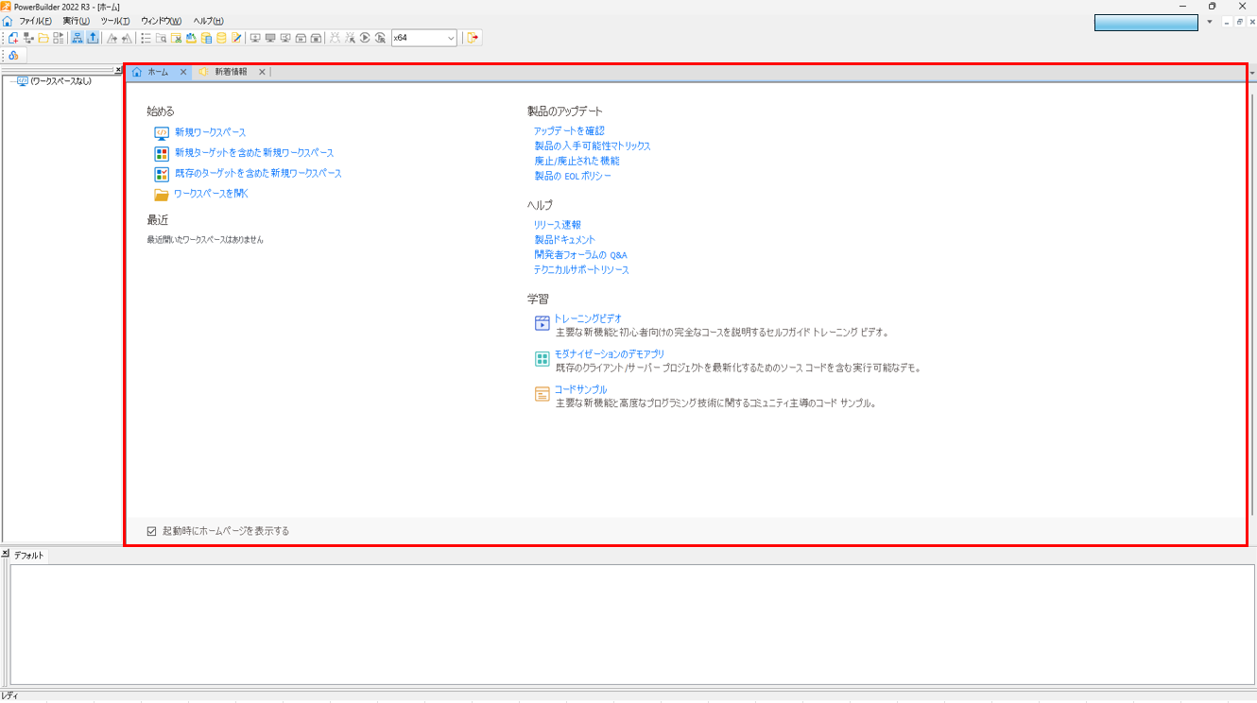
Task: Click 既存のターゲットを含めた 新規ワークスペース link
Action: click(x=258, y=173)
